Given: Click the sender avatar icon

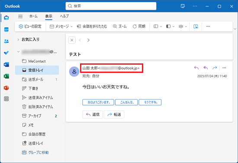Looking at the screenshot, I should tap(74, 72).
